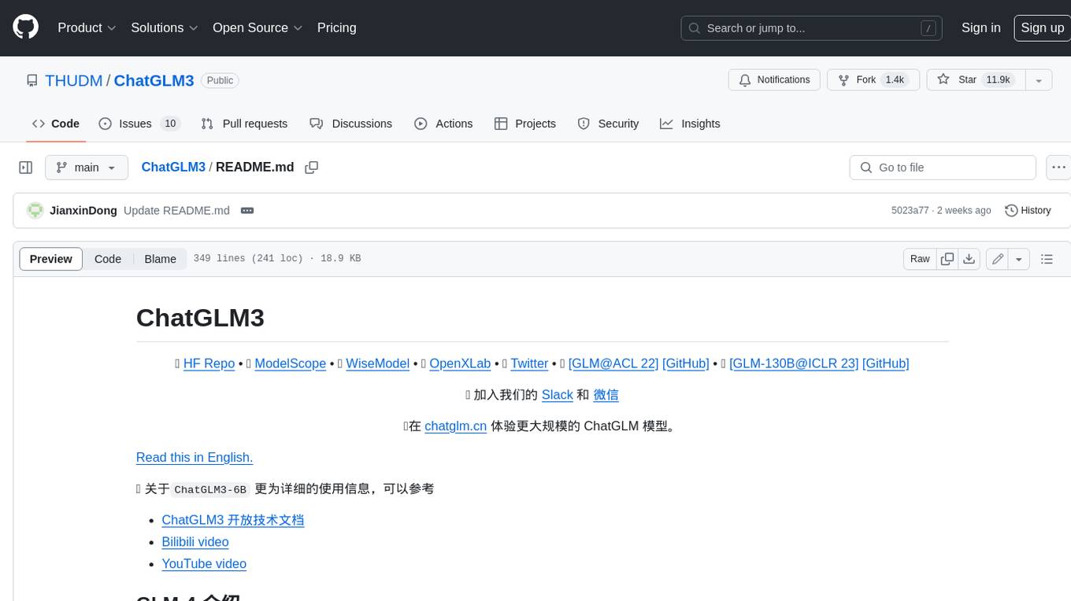The width and height of the screenshot is (1071, 601).
Task: Open ChatGLM3 开放技术文档 link
Action: pos(232,520)
